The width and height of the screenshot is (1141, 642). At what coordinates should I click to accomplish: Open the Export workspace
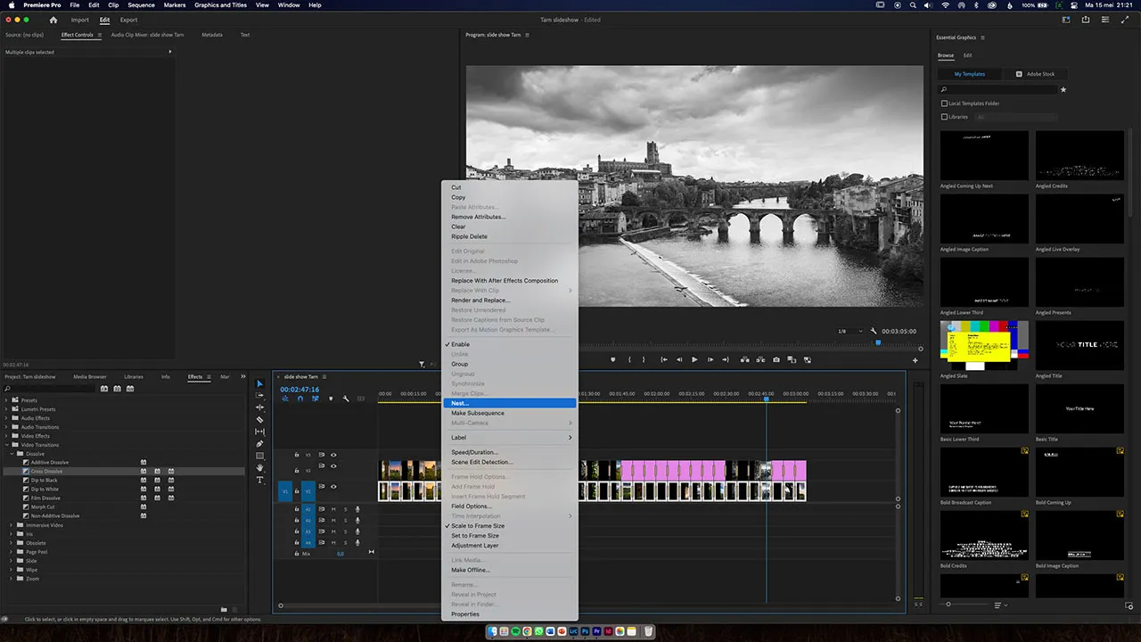pyautogui.click(x=128, y=20)
